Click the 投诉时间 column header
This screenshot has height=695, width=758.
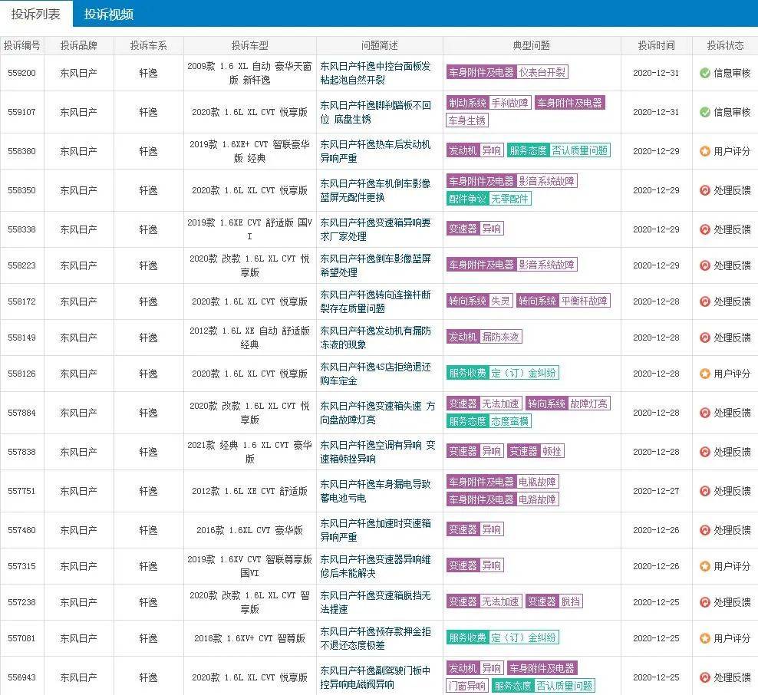[x=657, y=45]
